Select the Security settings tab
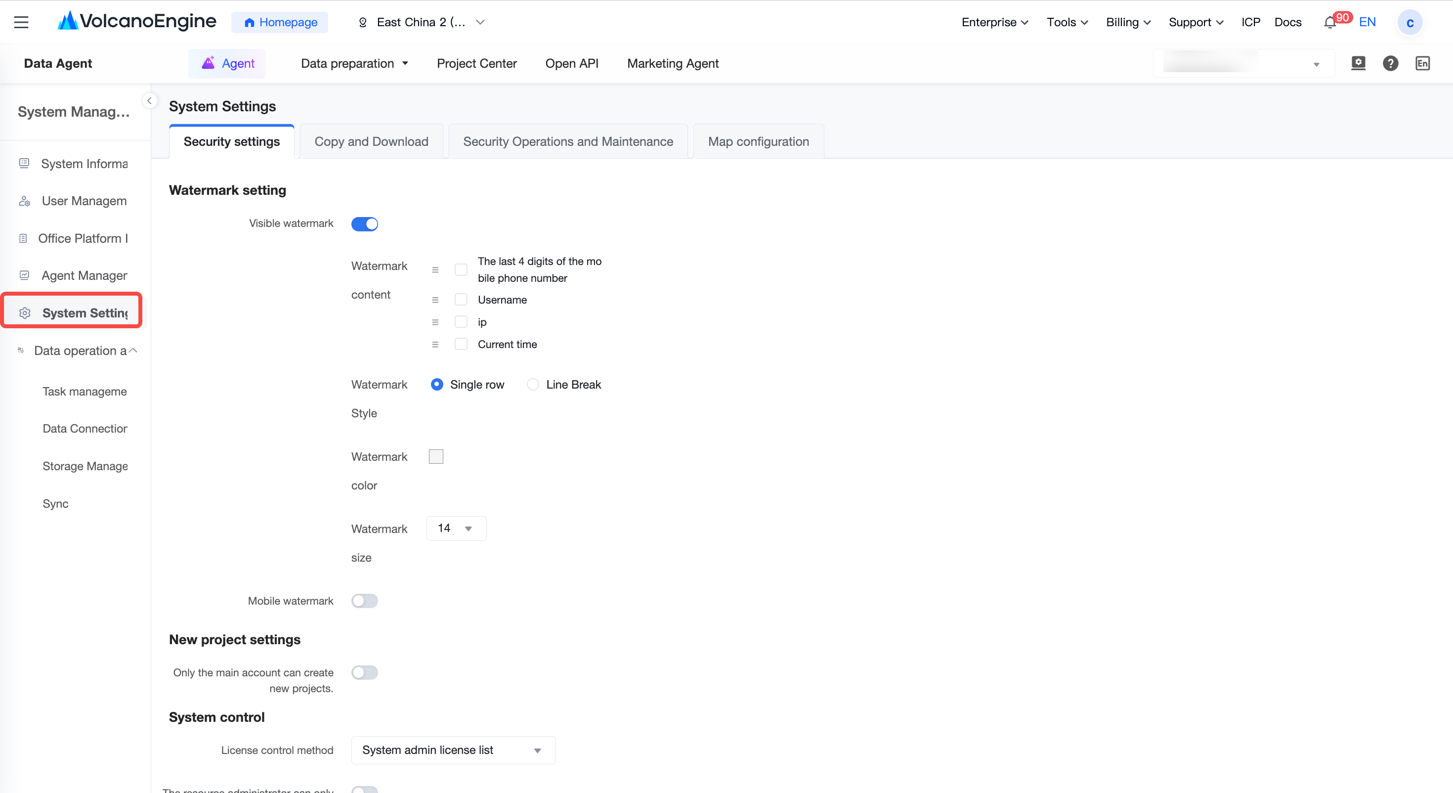Viewport: 1453px width, 793px height. point(231,141)
